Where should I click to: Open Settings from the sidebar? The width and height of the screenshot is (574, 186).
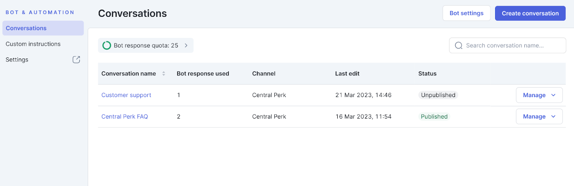tap(17, 60)
